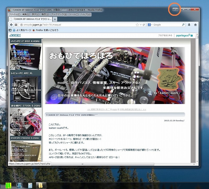Screen dimensions: 209x189
Task: Open the ファイル(F) menu
Action: click(15, 14)
